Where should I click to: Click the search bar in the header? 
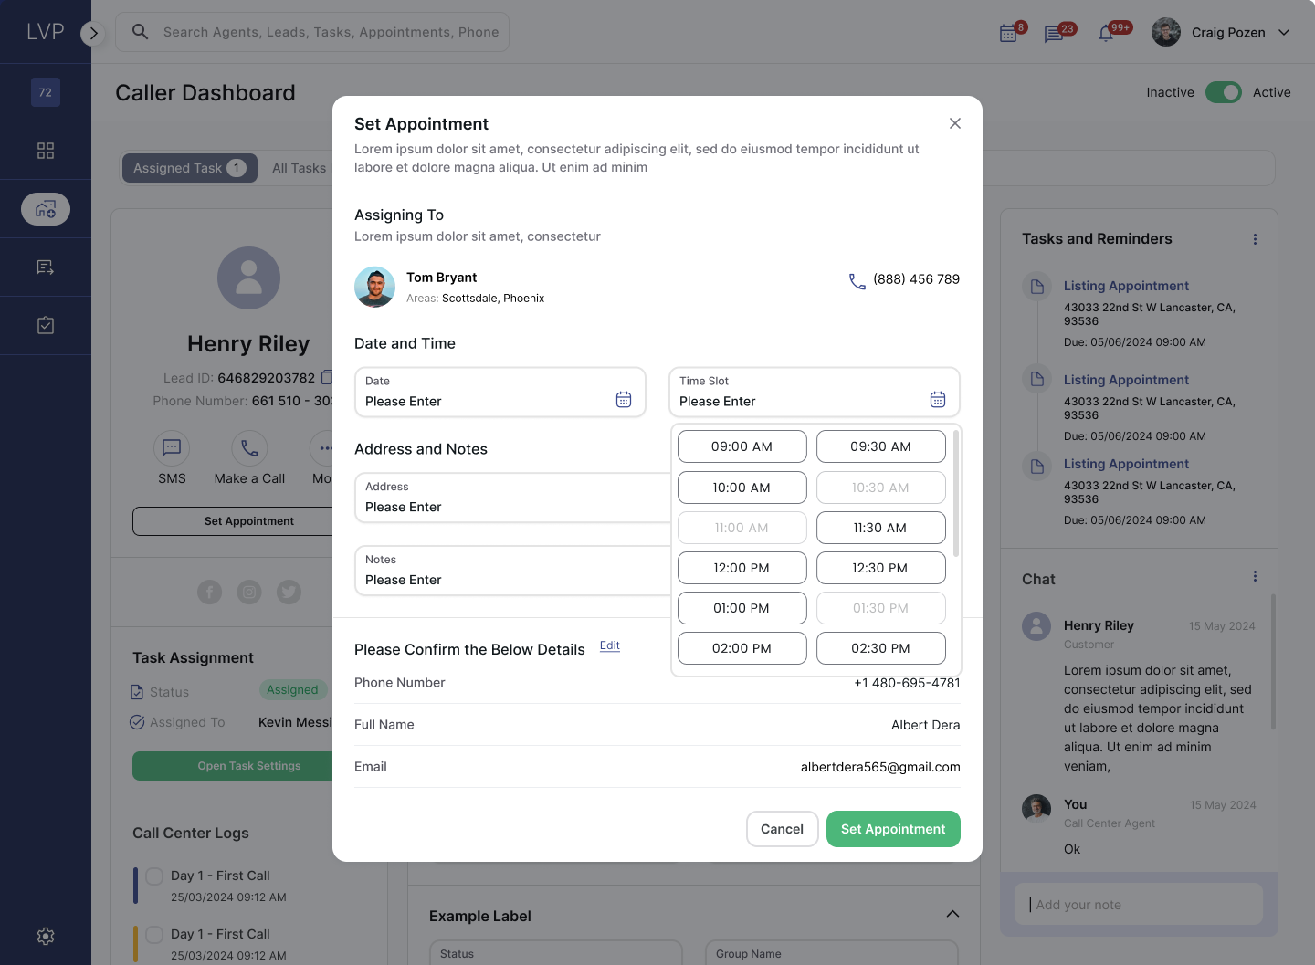[x=312, y=32]
